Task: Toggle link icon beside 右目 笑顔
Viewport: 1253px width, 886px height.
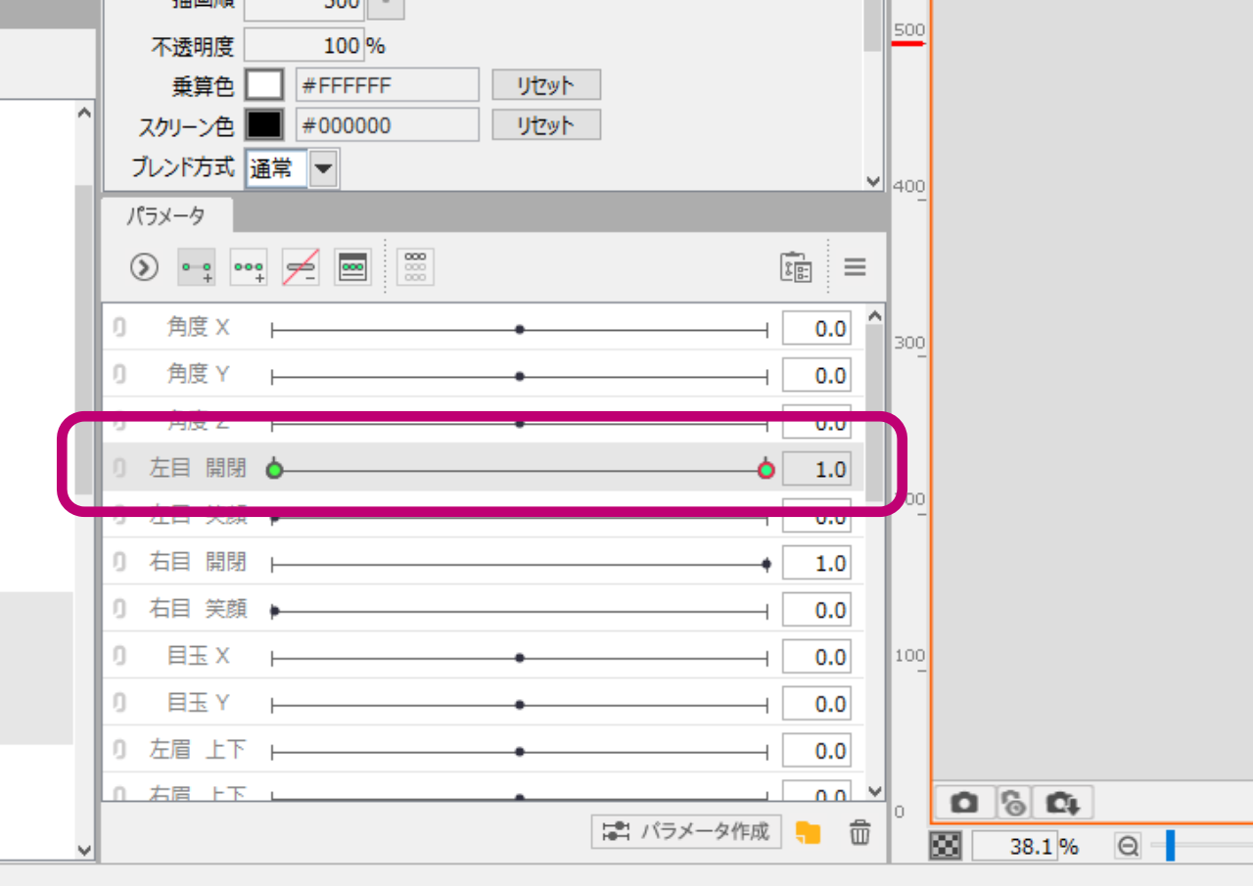Action: (119, 610)
